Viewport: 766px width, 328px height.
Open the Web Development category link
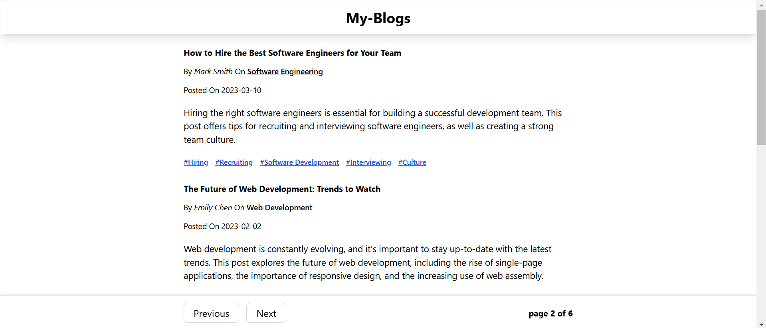click(279, 207)
